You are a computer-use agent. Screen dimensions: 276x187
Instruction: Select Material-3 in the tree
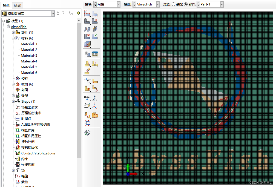pos(29,56)
